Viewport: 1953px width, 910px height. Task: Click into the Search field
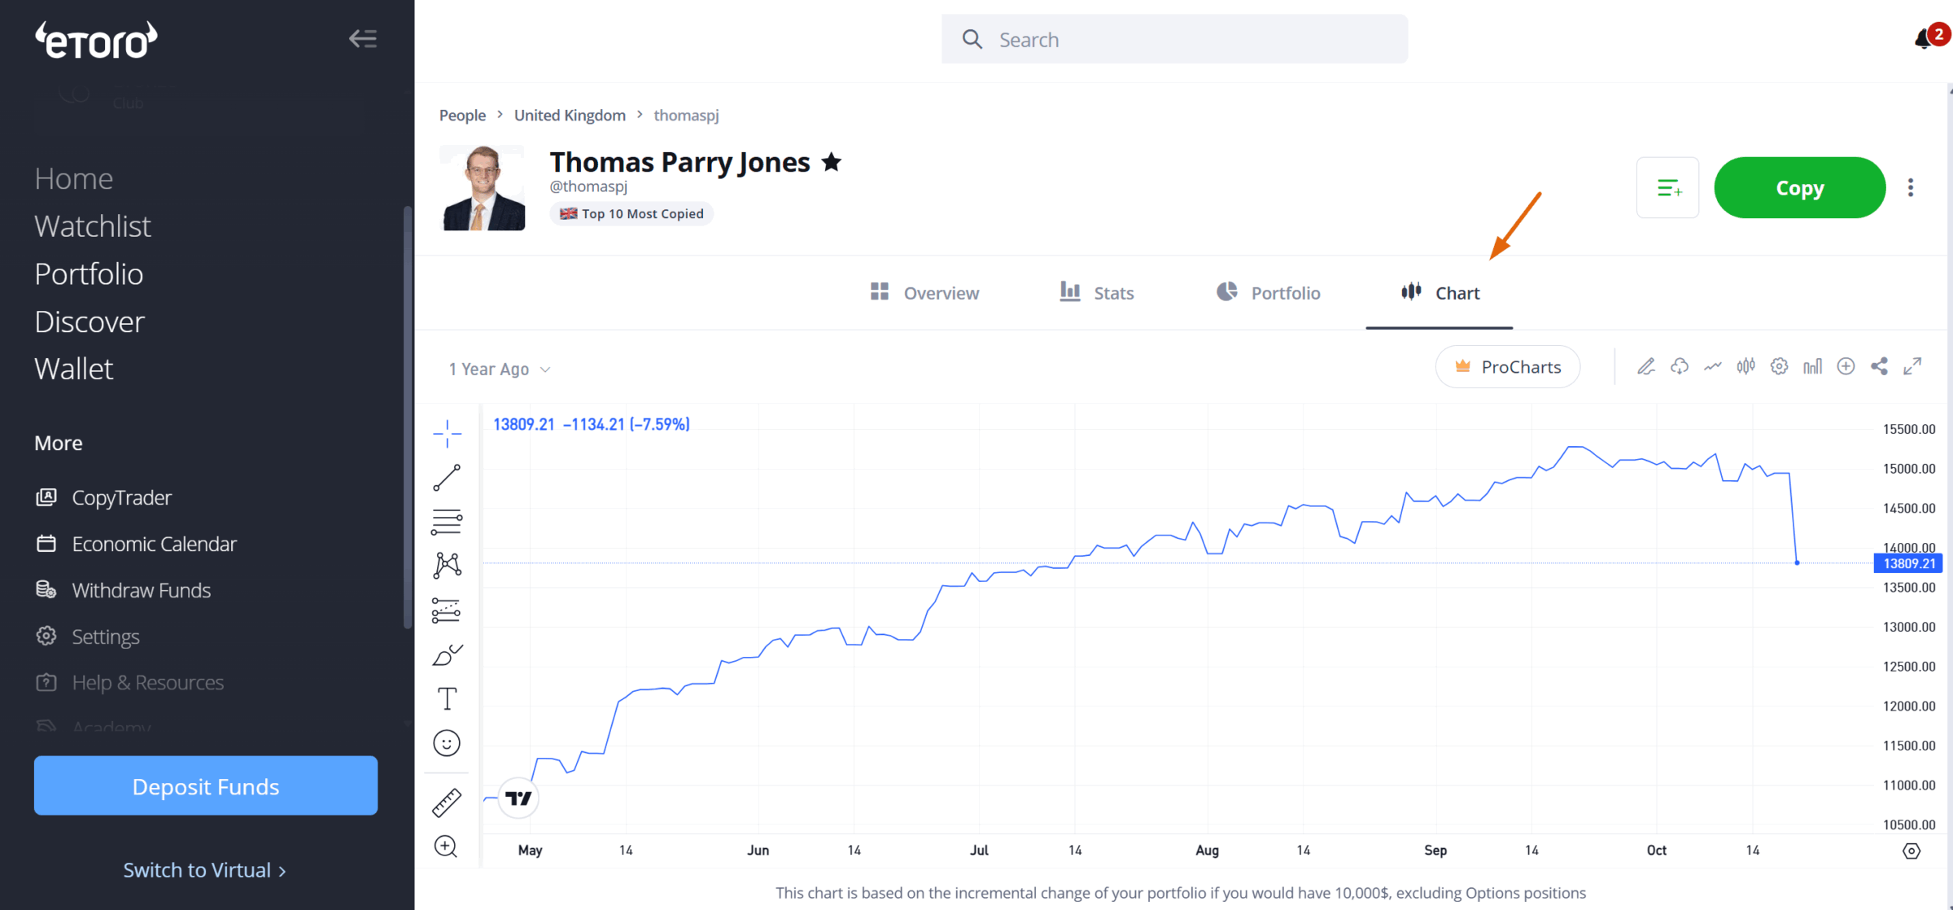[x=1174, y=40]
